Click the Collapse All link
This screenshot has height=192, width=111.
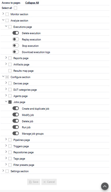(32, 3)
